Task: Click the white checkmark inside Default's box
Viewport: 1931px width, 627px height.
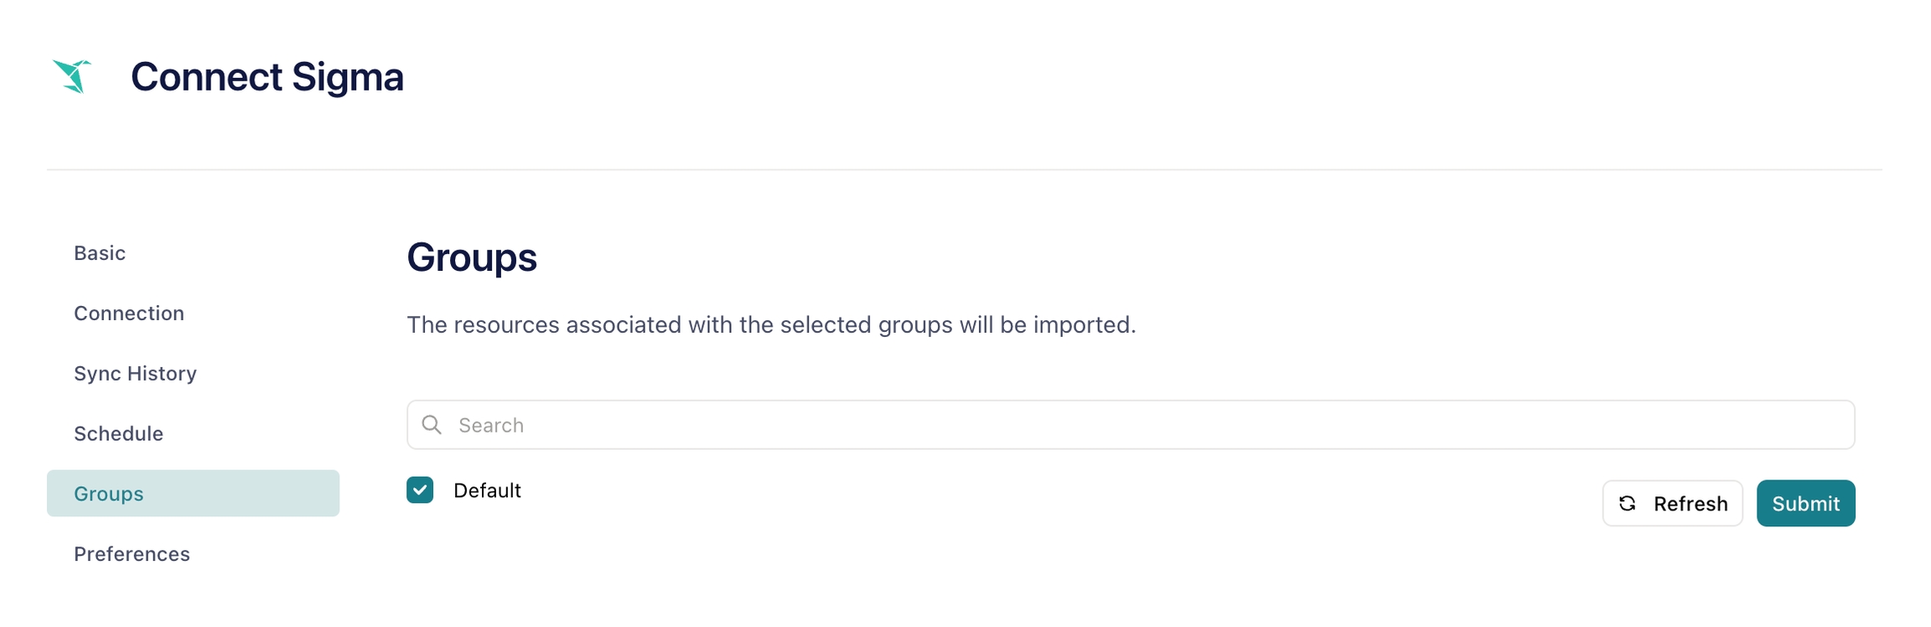Action: tap(420, 490)
